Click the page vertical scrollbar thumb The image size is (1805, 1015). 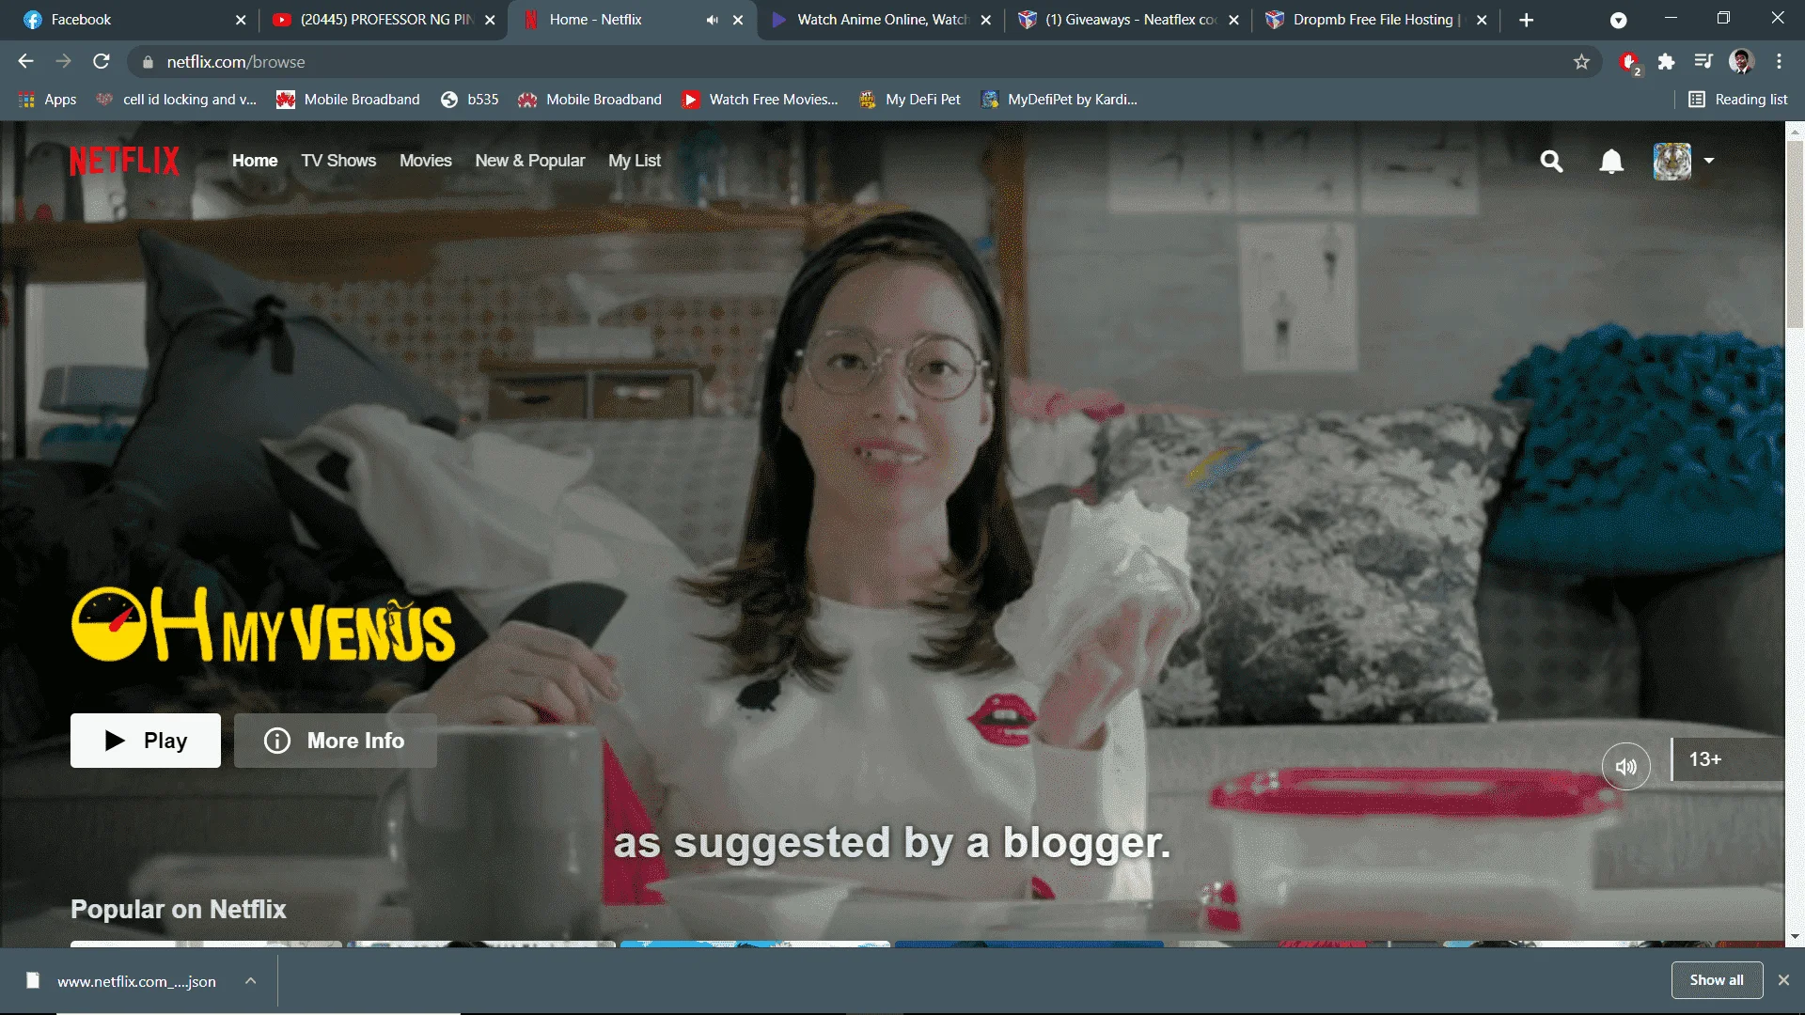1795,233
